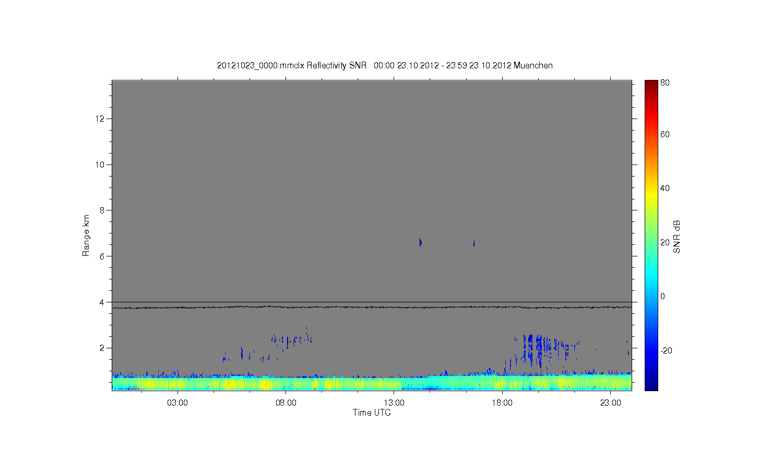This screenshot has width=783, height=470.
Task: Click the colorbar value 60
Action: tap(665, 134)
